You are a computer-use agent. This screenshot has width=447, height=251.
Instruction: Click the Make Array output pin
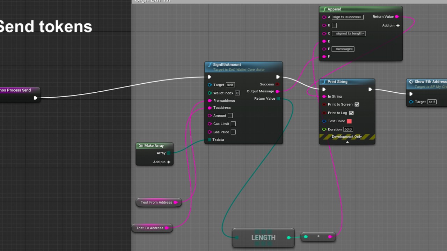(x=169, y=153)
